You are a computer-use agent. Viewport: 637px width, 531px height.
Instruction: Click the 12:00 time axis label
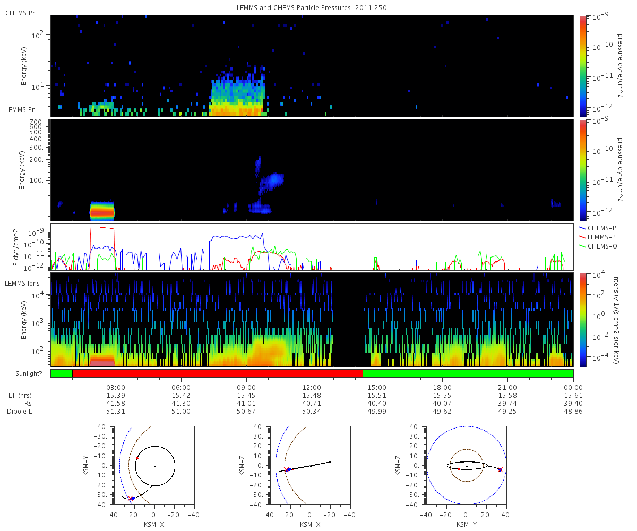312,387
